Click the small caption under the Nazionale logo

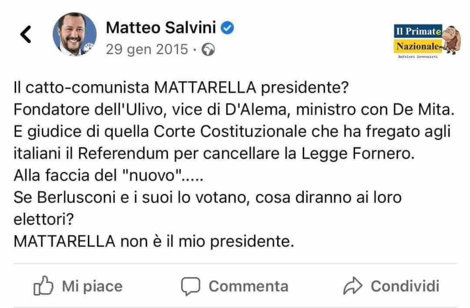(418, 57)
